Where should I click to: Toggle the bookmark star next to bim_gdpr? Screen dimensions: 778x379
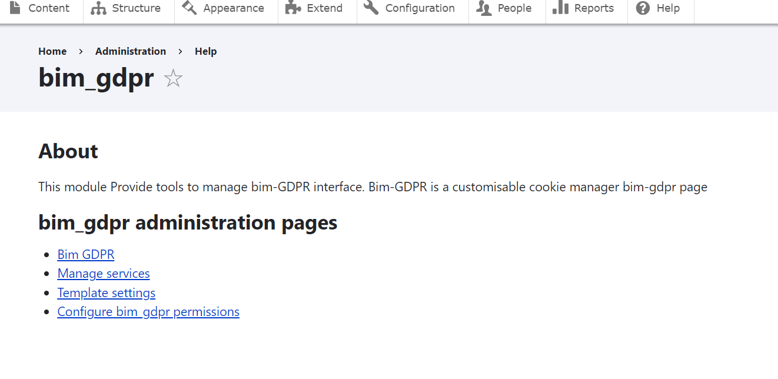click(173, 78)
